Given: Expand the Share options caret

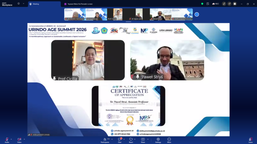Looking at the screenshot, I should click(148, 139).
